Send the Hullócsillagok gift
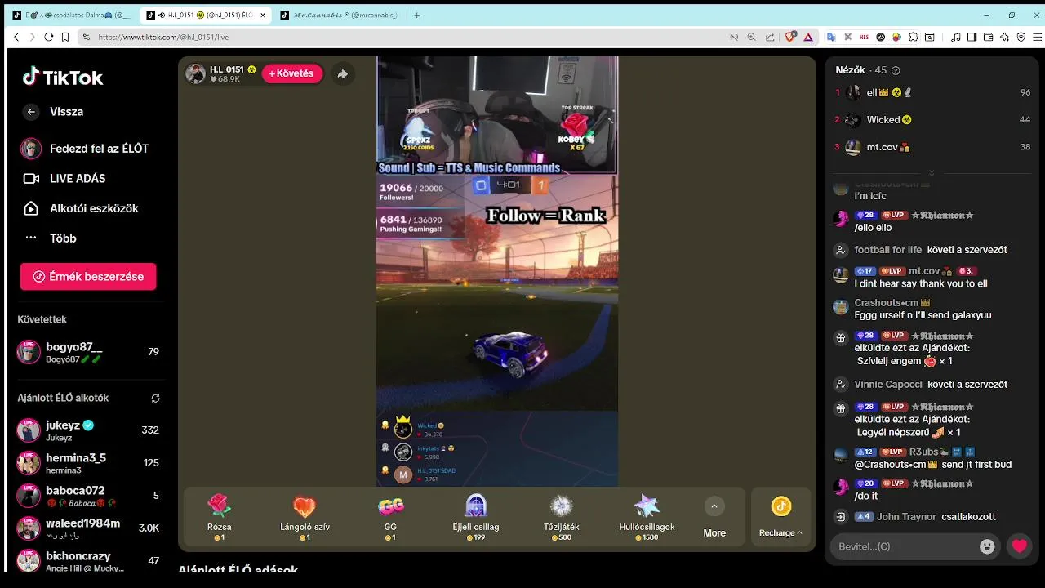Image resolution: width=1045 pixels, height=588 pixels. 647,517
